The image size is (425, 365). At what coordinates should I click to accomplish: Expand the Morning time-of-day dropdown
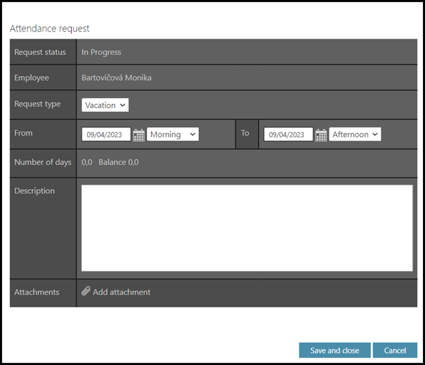click(173, 134)
